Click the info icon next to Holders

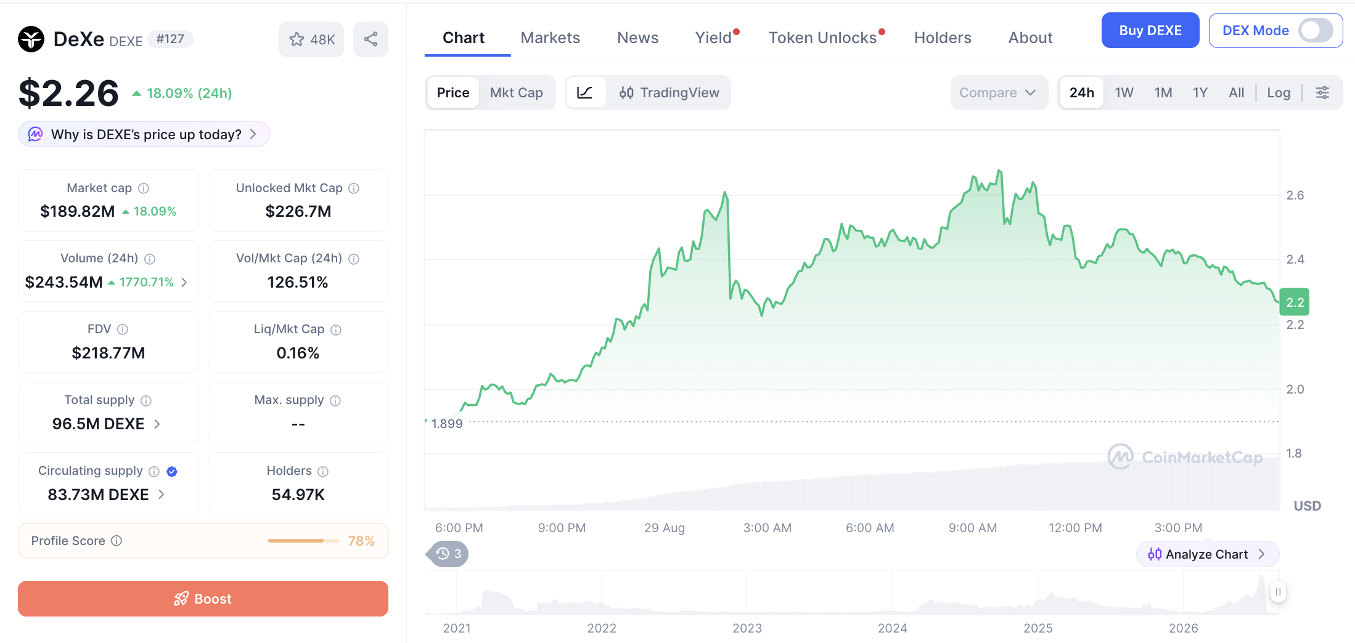pyautogui.click(x=323, y=471)
